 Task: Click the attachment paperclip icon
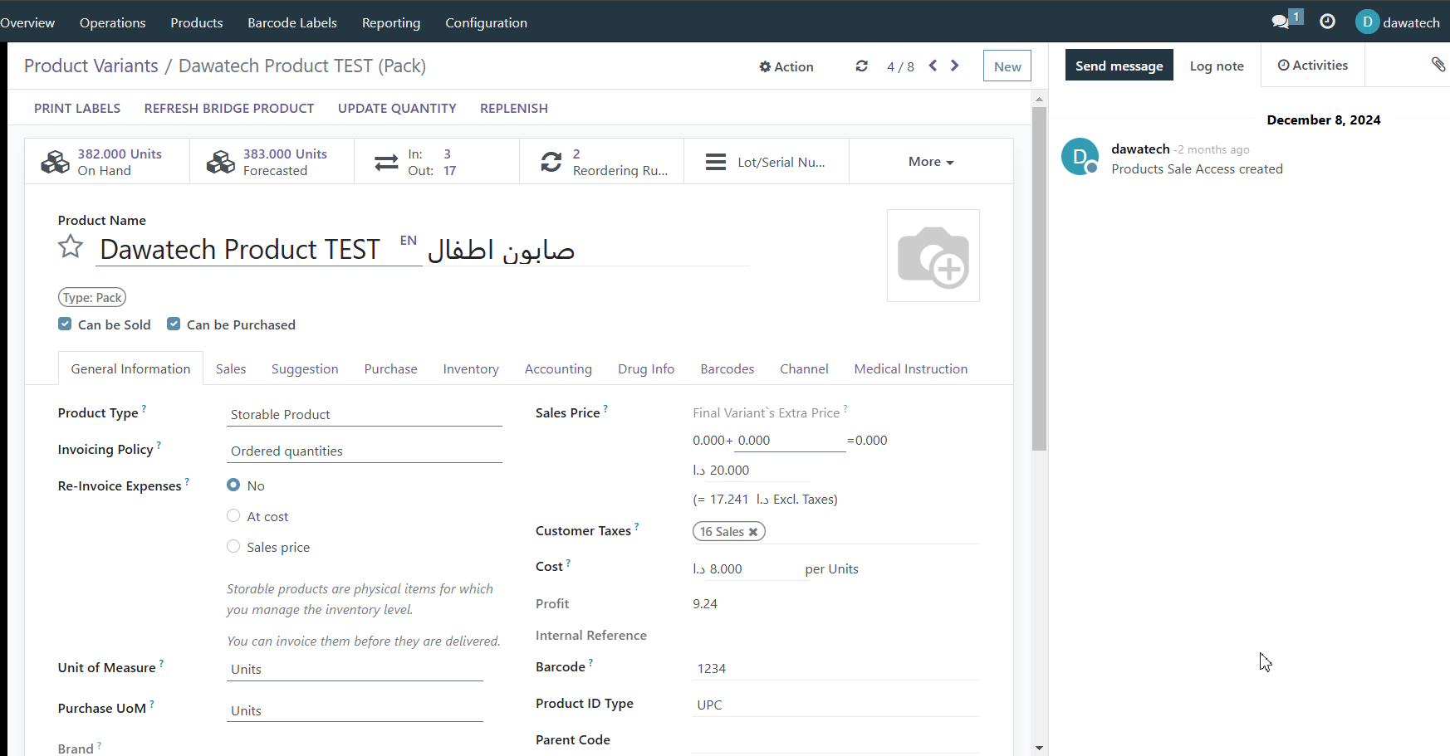(x=1438, y=64)
